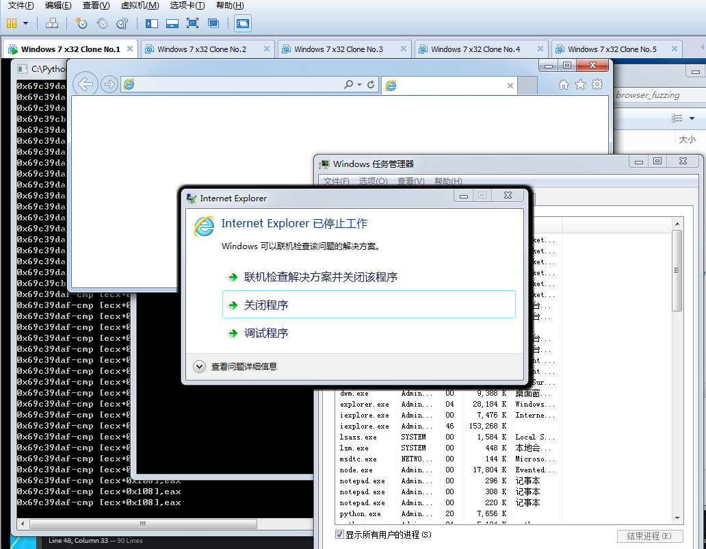Open the 查看(V) menu in VMware

coord(96,5)
